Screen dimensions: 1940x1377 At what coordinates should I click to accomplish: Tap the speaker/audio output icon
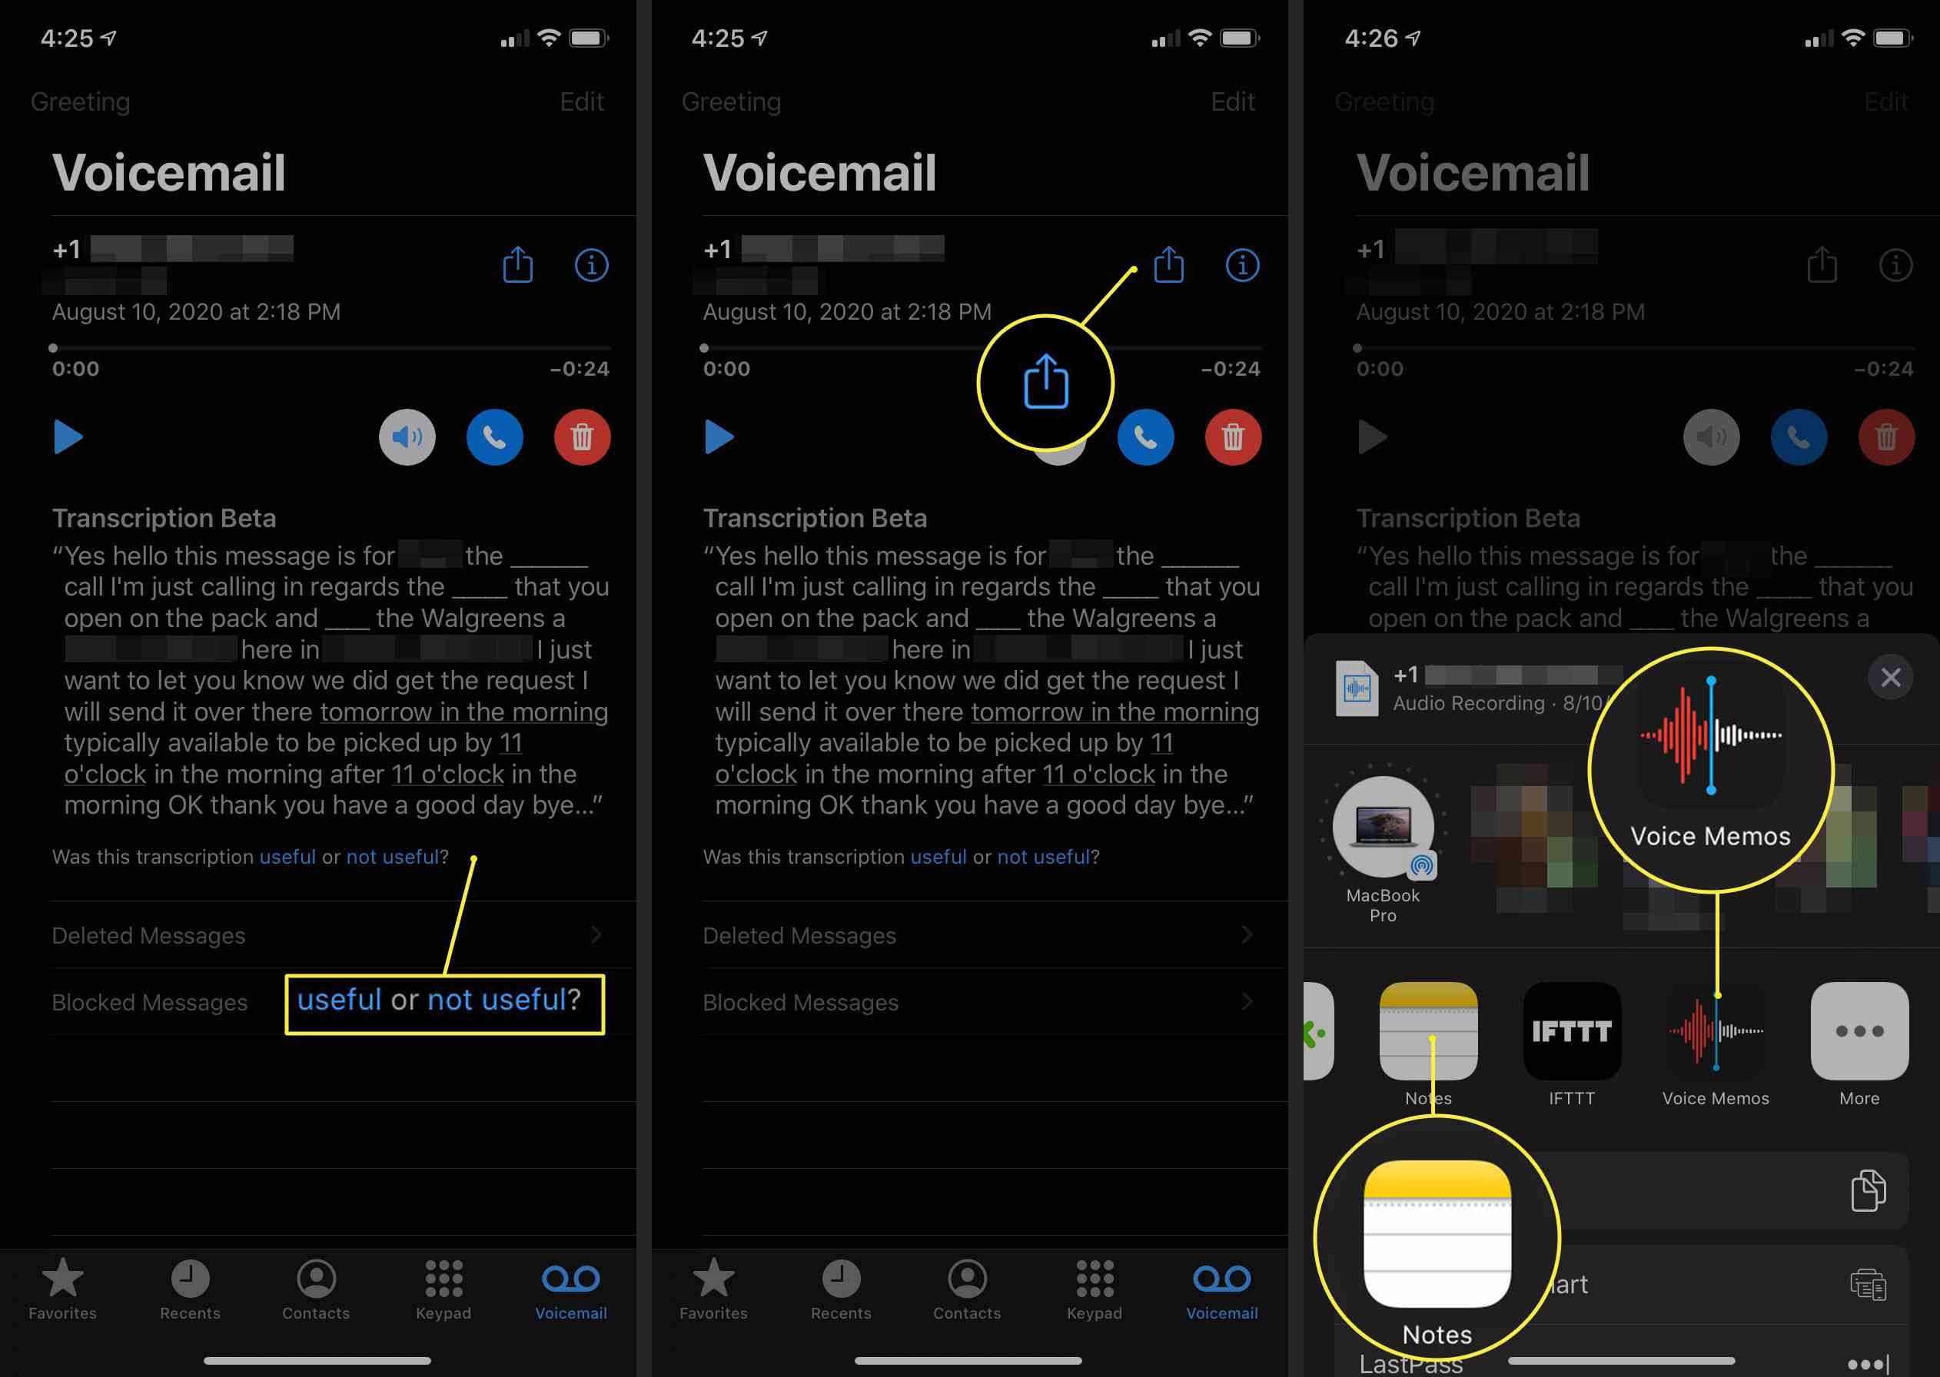coord(410,435)
